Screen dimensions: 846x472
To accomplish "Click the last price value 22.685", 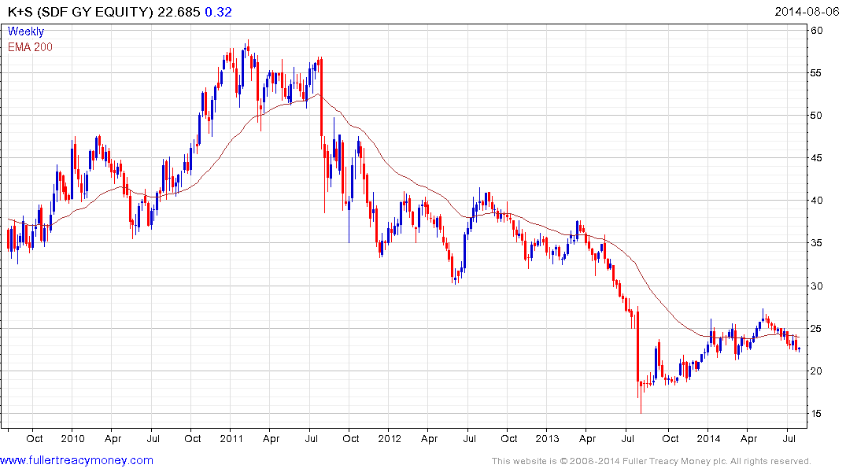I will click(179, 12).
